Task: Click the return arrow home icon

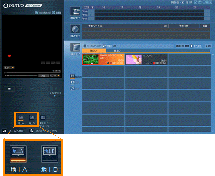Action: pyautogui.click(x=4, y=131)
